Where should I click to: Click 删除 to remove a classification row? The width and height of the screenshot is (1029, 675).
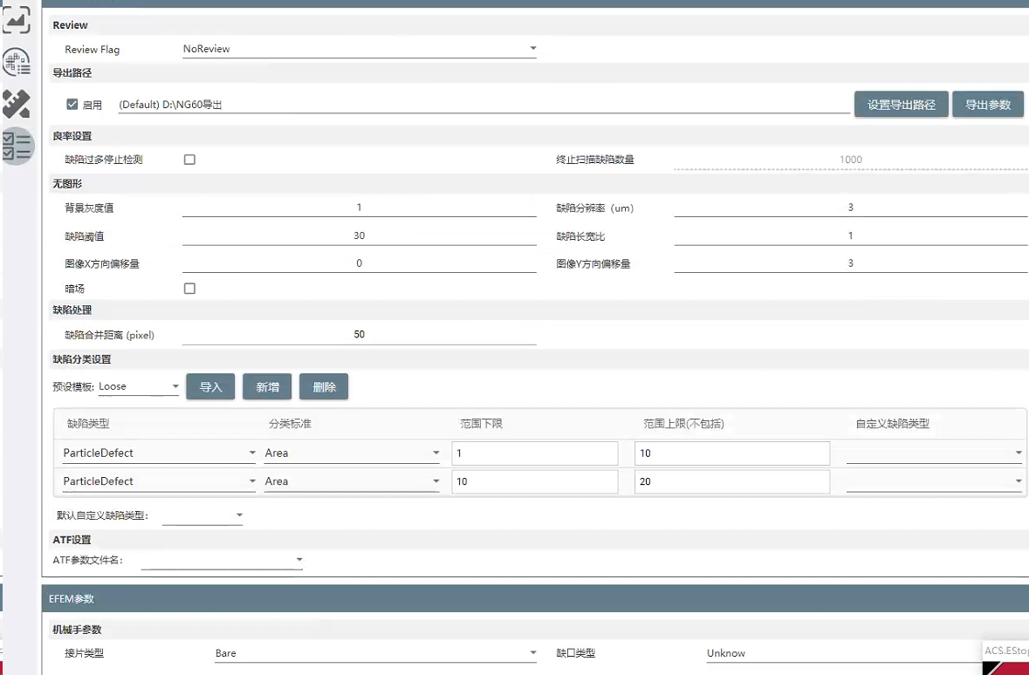(324, 387)
